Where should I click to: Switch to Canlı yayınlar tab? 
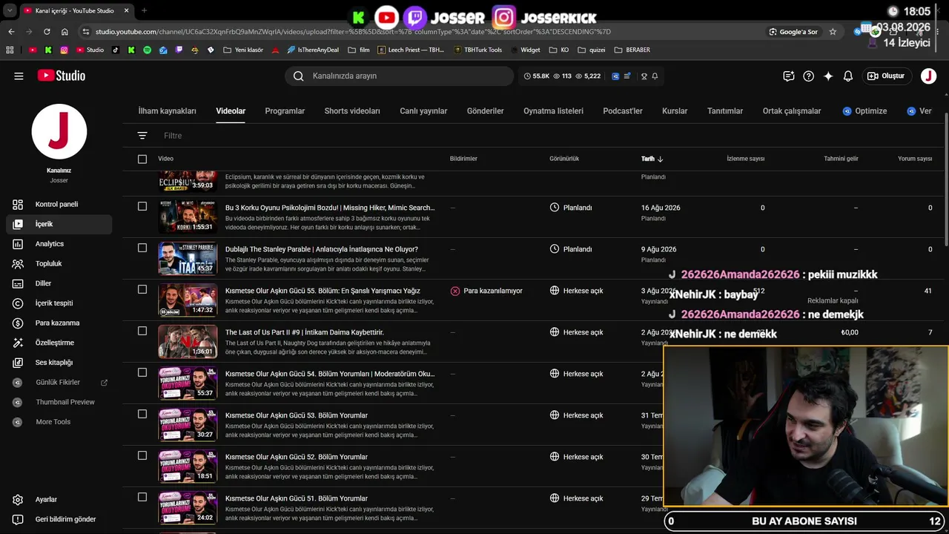pos(423,111)
